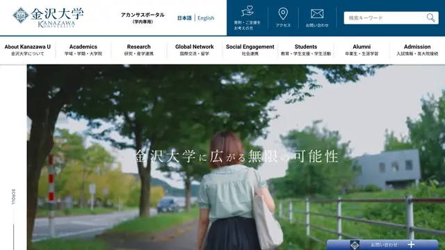Open the Admission menu item
This screenshot has height=250, width=445.
[x=417, y=49]
